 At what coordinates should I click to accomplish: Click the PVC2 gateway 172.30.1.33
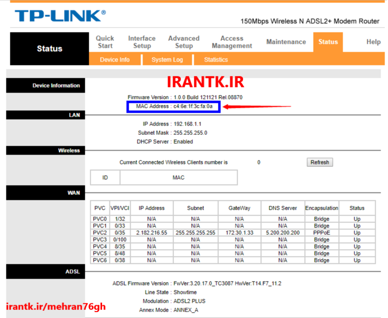239,233
